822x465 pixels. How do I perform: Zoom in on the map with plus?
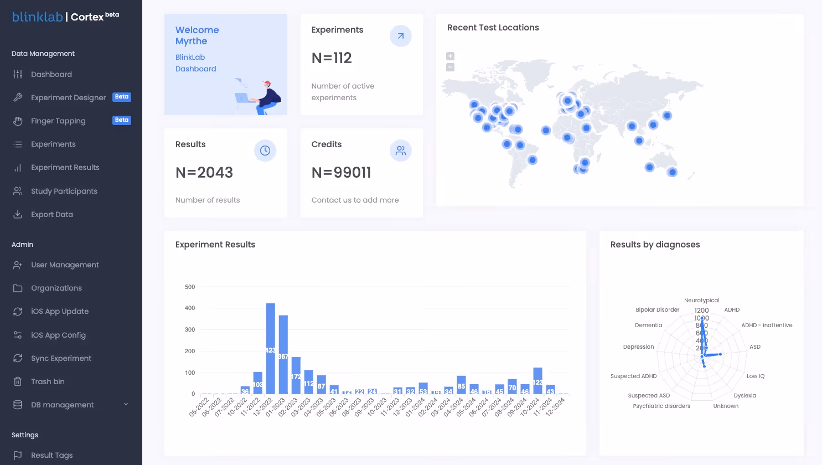[x=451, y=56]
